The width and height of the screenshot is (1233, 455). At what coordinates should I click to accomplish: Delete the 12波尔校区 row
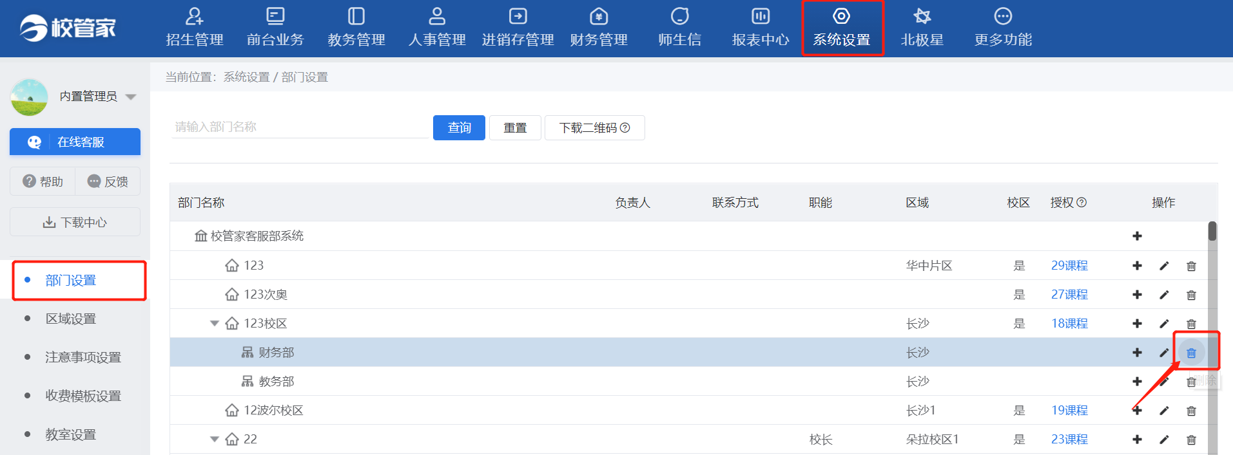tap(1191, 411)
